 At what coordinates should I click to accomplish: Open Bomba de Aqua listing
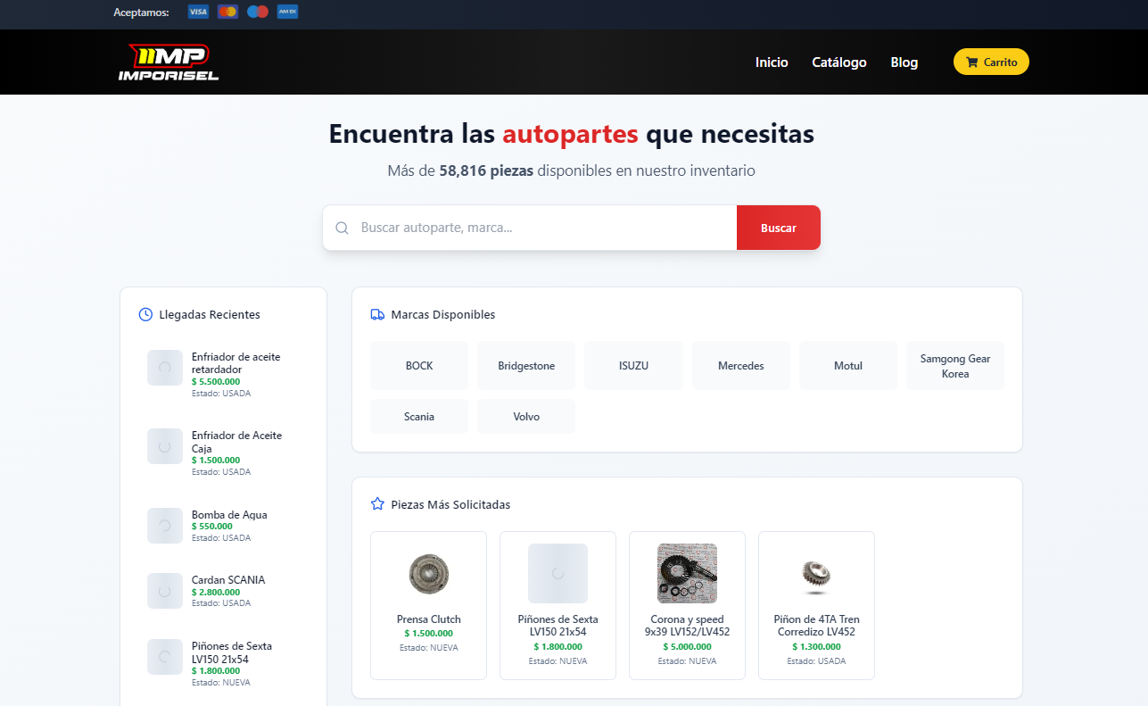[x=223, y=526]
